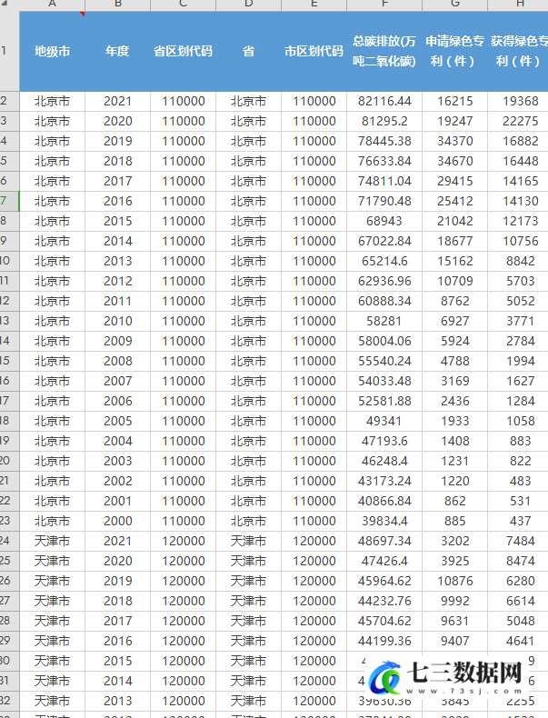548x718 pixels.
Task: Click the cell with 54033.48
Action: [384, 381]
